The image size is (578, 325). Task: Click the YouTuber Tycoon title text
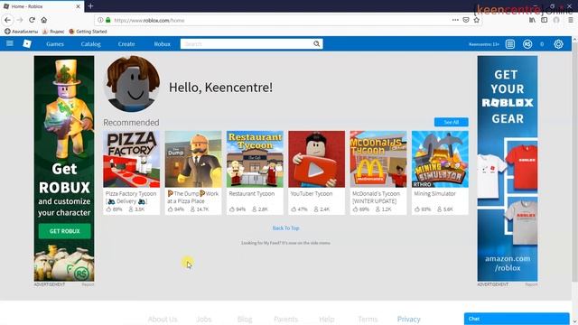pyautogui.click(x=311, y=193)
